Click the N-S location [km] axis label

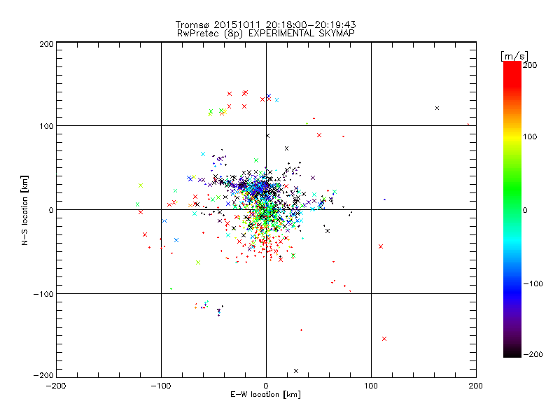click(x=24, y=210)
